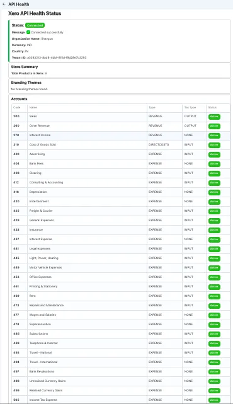The image size is (233, 404).
Task: Click the 'Bank Fees' account name
Action: point(37,163)
